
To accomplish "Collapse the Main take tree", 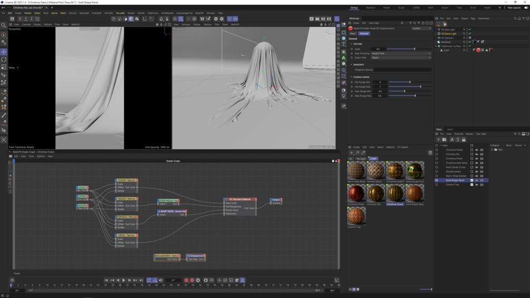I will click(441, 145).
